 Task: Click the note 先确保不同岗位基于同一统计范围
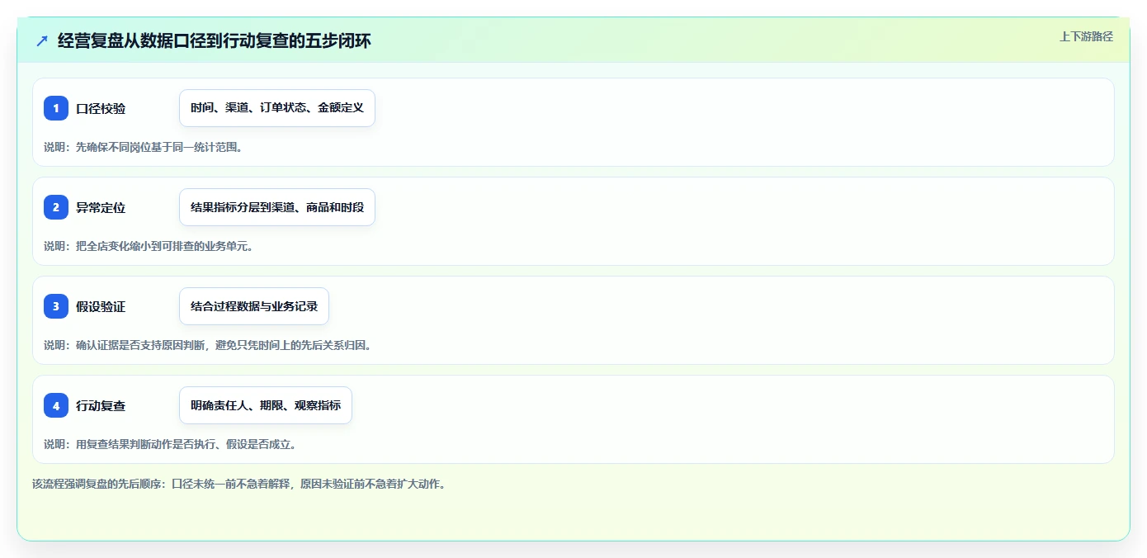(x=143, y=147)
